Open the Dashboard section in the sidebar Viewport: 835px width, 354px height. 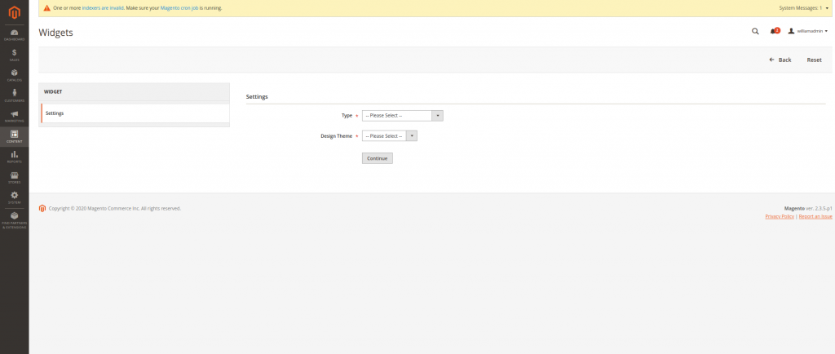pyautogui.click(x=14, y=34)
